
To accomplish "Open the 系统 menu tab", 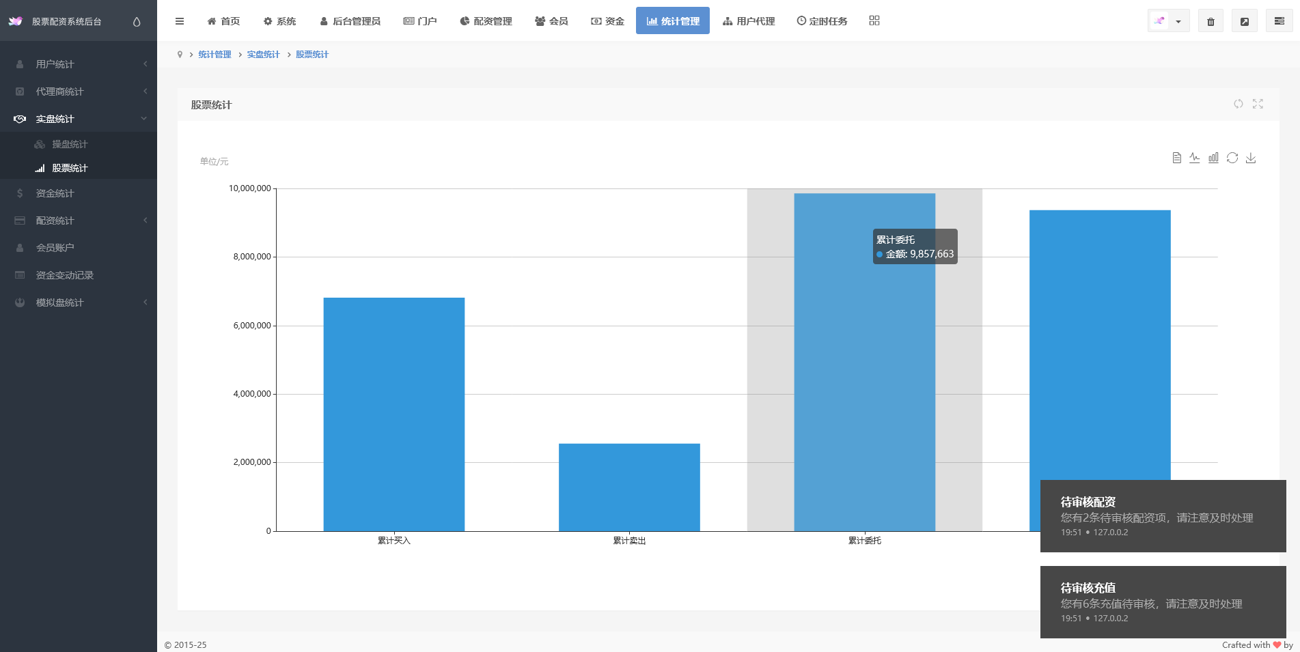I will (x=279, y=21).
